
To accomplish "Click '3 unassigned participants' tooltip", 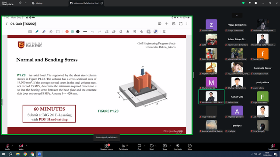I will 106,137.
